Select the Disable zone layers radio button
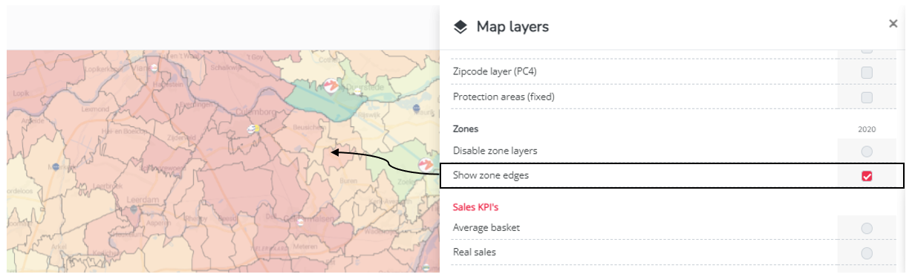912x280 pixels. 867,151
